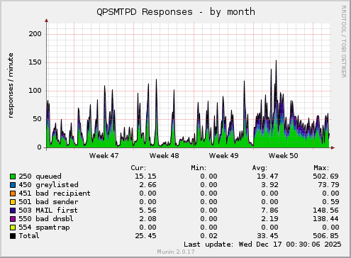Click the black Total legend swatch
The width and height of the screenshot is (351, 258).
[13, 236]
